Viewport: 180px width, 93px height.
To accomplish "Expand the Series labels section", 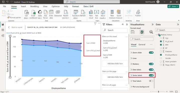I will (x=131, y=75).
